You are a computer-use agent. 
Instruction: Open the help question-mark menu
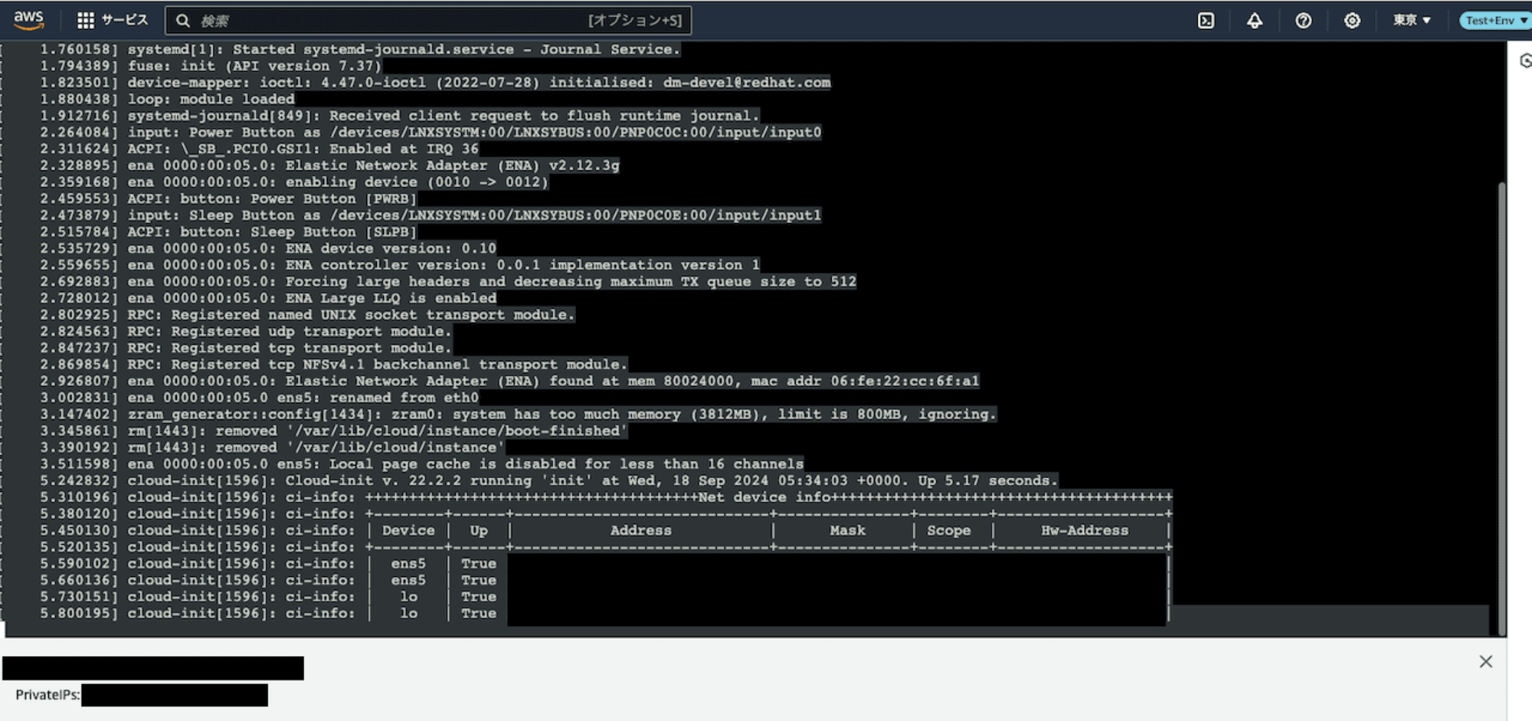point(1303,21)
